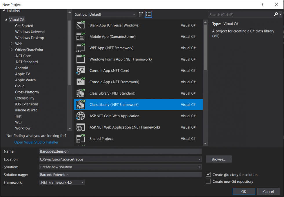Open the Sort by dropdown

pyautogui.click(x=112, y=14)
